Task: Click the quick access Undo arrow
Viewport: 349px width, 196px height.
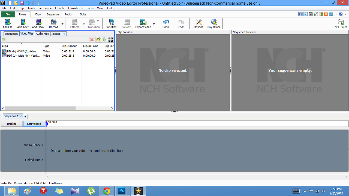Action: click(x=28, y=3)
